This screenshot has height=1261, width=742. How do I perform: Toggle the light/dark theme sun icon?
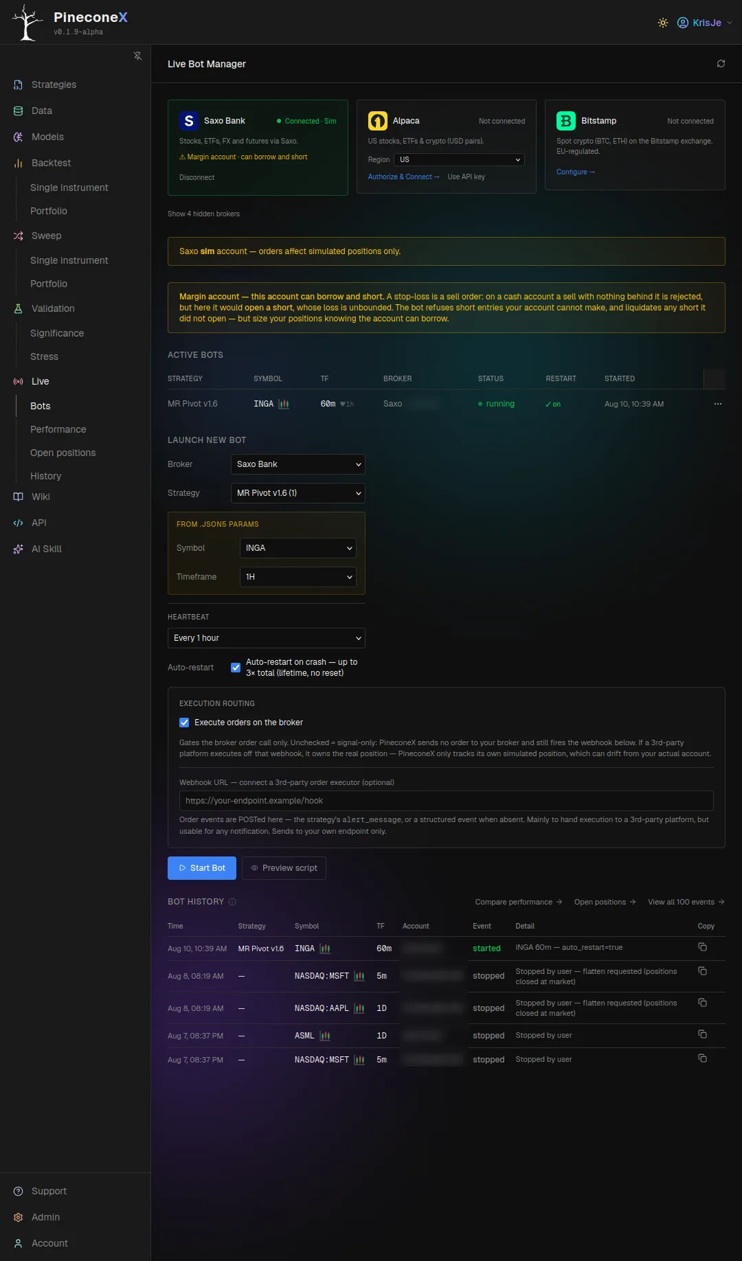click(662, 23)
